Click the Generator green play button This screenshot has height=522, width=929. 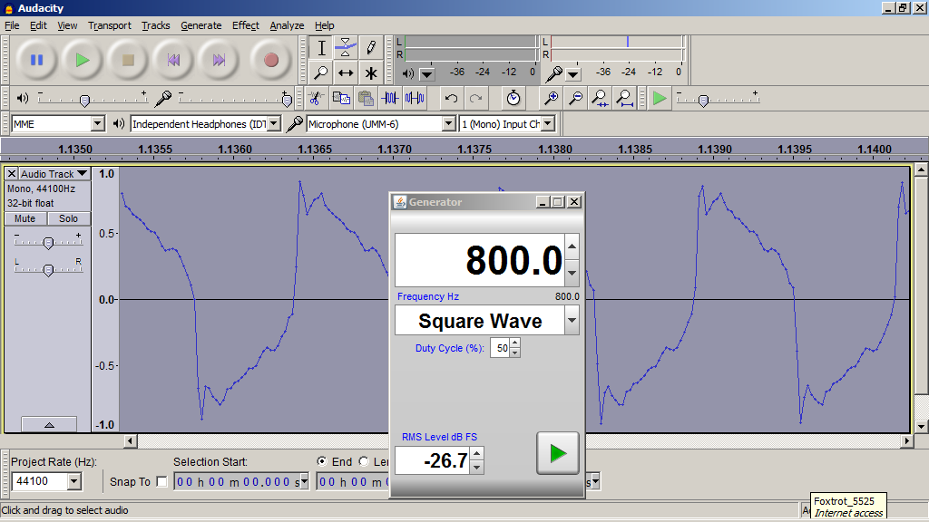[x=558, y=453]
